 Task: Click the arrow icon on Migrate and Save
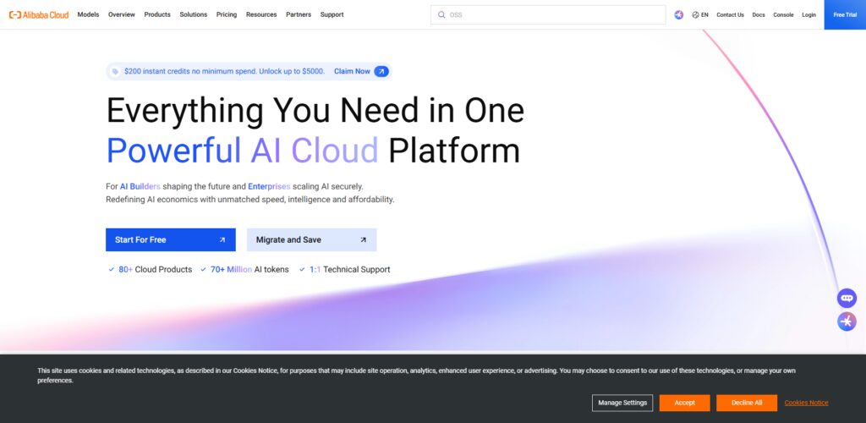[363, 239]
